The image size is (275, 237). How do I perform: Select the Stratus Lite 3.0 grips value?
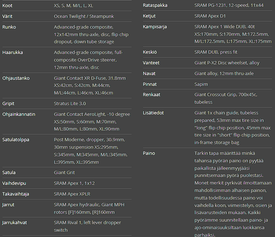coord(70,104)
